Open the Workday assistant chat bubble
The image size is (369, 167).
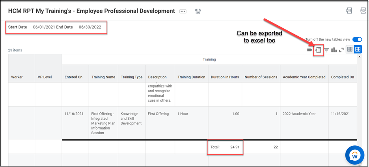coord(354,156)
